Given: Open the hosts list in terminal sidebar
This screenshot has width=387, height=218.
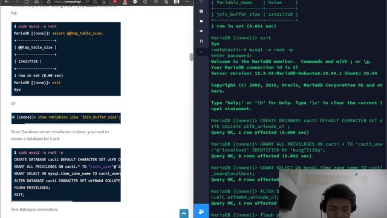Looking at the screenshot, I should click(x=201, y=11).
